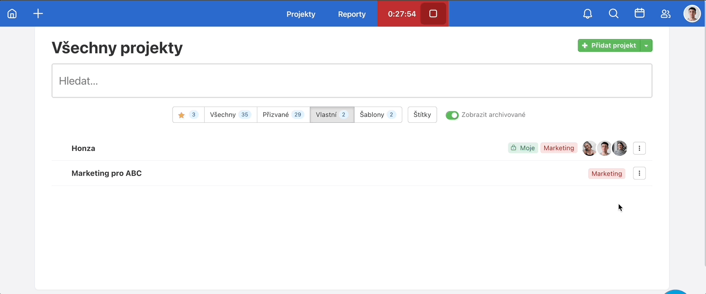The height and width of the screenshot is (294, 706).
Task: Expand the Přidat projekt dropdown arrow
Action: [646, 45]
